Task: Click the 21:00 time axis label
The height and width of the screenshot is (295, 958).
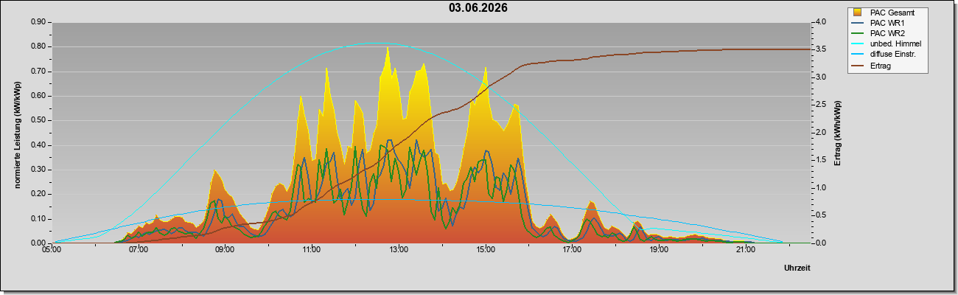Action: (746, 250)
